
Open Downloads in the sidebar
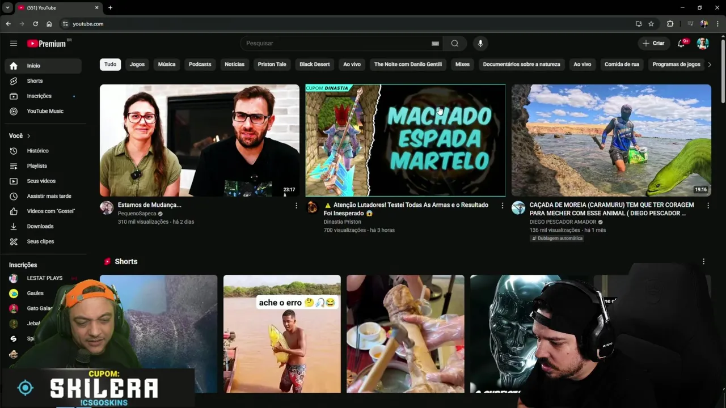pos(43,226)
